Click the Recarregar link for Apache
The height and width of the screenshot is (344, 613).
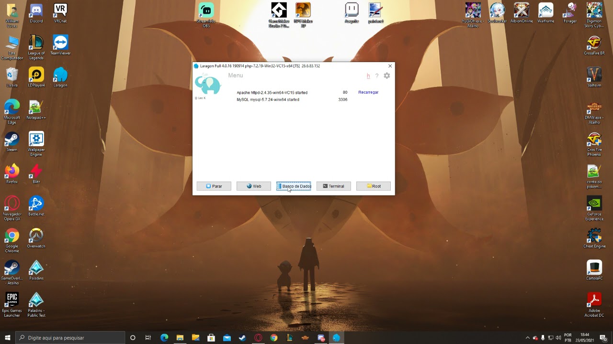[368, 92]
